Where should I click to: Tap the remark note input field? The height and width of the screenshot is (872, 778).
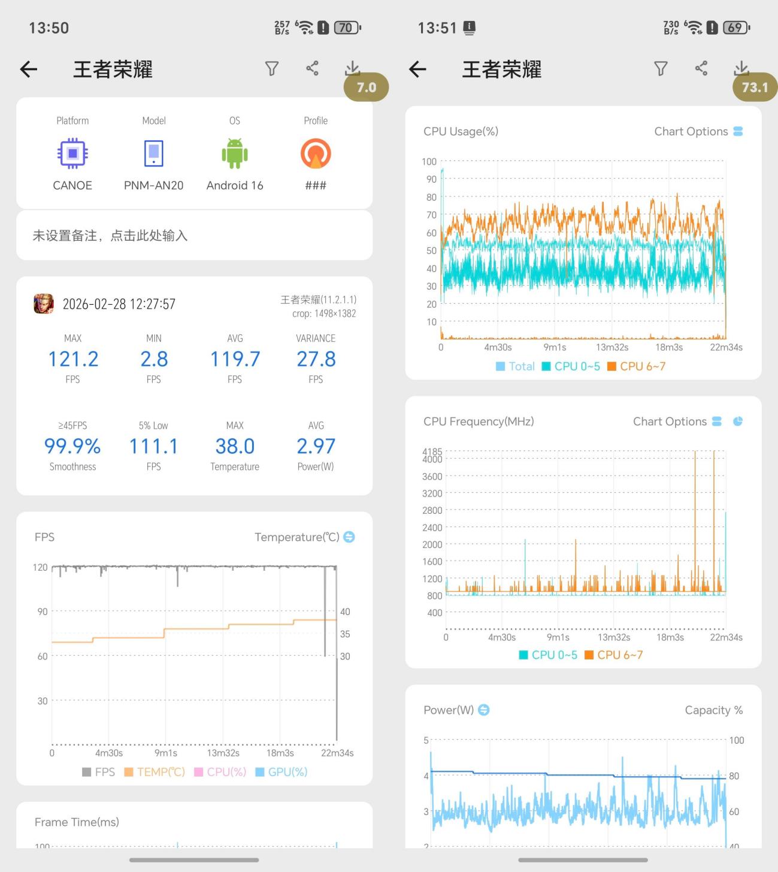[x=194, y=236]
